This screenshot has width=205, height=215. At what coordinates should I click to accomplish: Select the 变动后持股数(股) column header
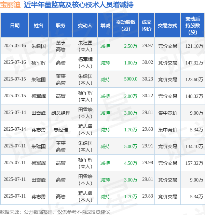click(193, 26)
